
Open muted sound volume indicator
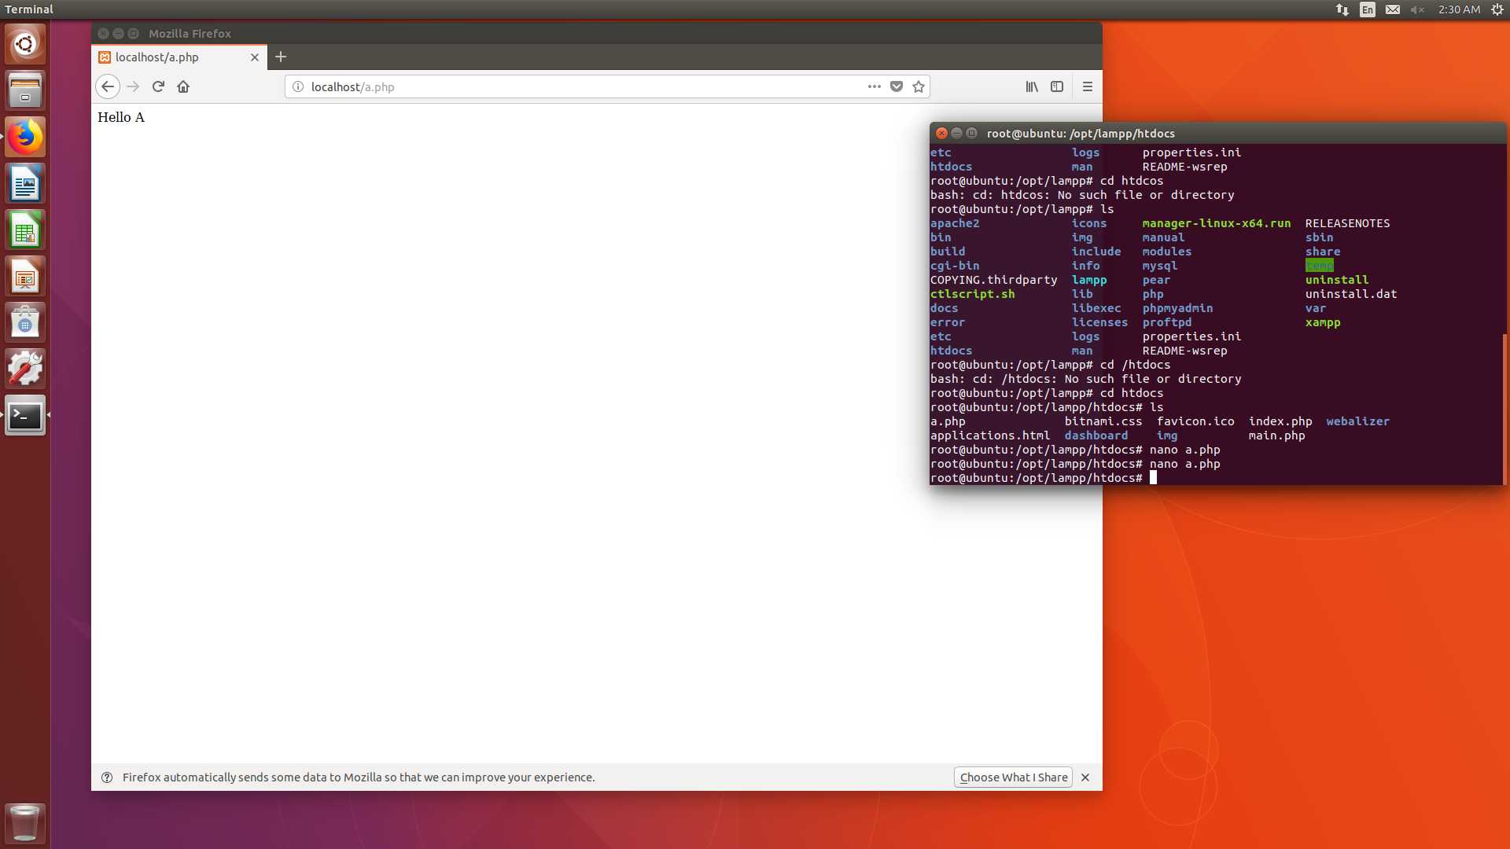[1417, 9]
